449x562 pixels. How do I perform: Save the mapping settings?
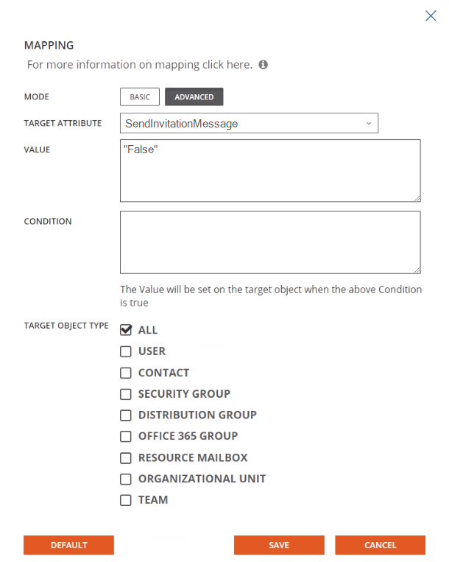click(279, 545)
